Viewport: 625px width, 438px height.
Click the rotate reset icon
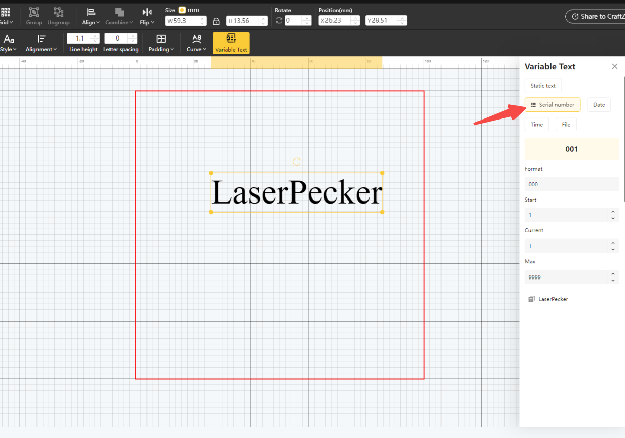point(278,20)
